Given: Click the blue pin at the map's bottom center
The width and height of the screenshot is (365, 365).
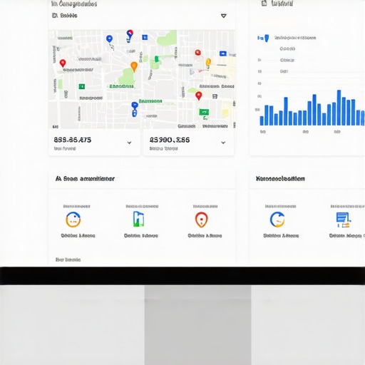Looking at the screenshot, I should (x=135, y=109).
